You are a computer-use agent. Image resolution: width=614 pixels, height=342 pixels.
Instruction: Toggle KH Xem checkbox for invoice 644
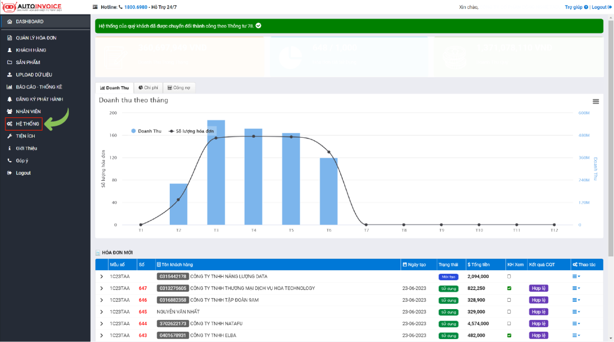[x=509, y=323]
